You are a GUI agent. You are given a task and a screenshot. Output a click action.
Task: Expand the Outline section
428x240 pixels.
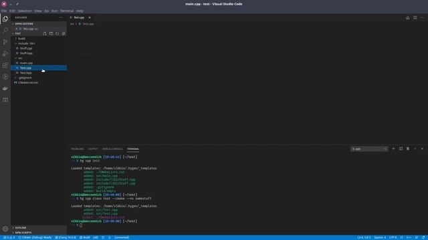[39, 228]
